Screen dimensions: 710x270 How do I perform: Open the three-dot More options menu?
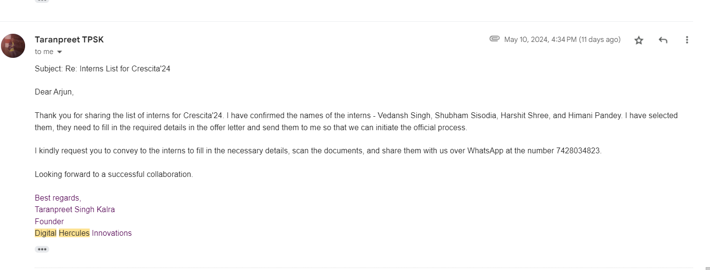pyautogui.click(x=687, y=40)
